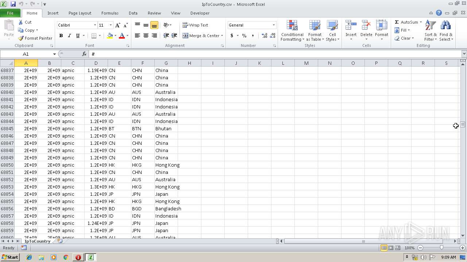467x262 pixels.
Task: Click Format as Table
Action: coord(314,31)
